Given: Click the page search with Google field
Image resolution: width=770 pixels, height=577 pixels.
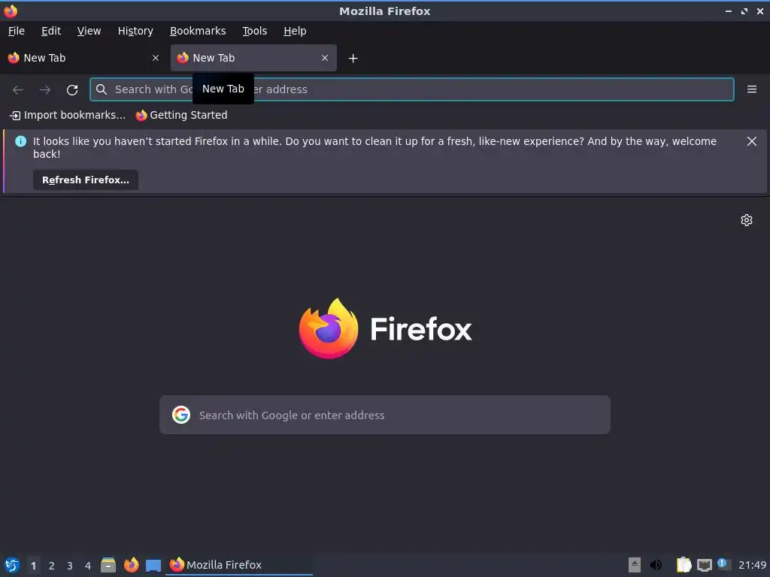Looking at the screenshot, I should pos(385,415).
